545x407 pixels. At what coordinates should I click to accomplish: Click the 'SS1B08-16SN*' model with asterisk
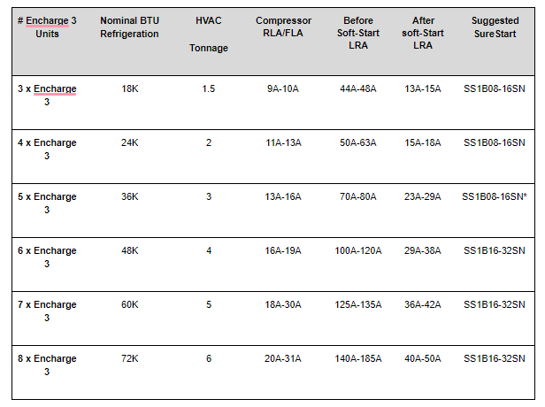(495, 196)
